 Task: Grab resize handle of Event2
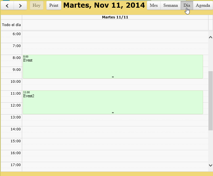[113, 113]
